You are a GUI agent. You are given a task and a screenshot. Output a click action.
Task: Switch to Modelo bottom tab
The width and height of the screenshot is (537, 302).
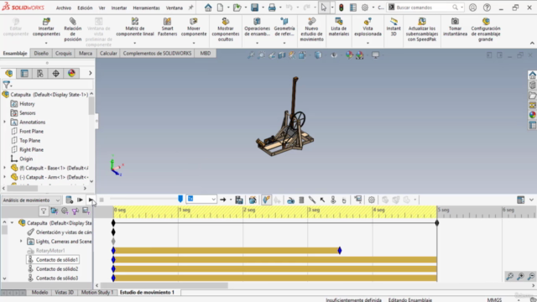pyautogui.click(x=39, y=293)
